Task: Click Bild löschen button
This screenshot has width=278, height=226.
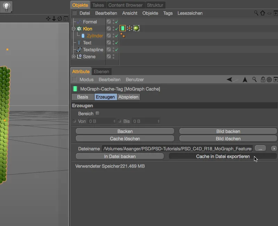Action: [228, 138]
